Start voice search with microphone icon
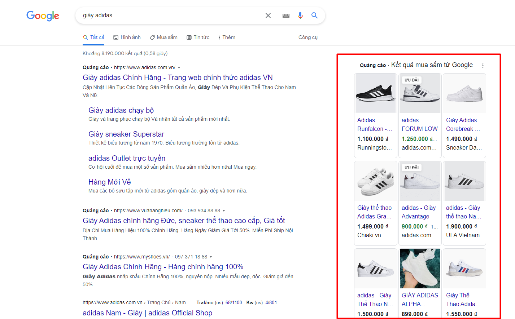This screenshot has width=515, height=319. click(x=300, y=15)
